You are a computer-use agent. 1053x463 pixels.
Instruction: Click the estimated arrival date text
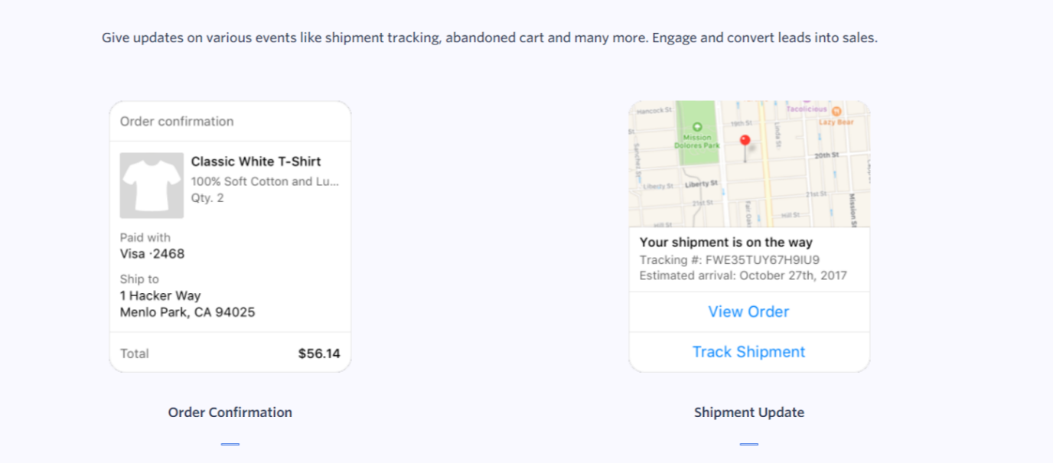(743, 276)
